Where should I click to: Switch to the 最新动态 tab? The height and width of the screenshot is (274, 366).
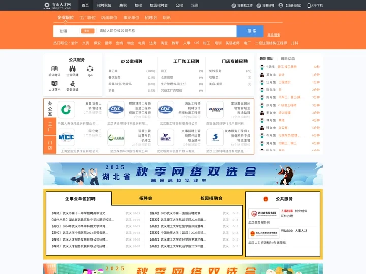tap(288, 58)
